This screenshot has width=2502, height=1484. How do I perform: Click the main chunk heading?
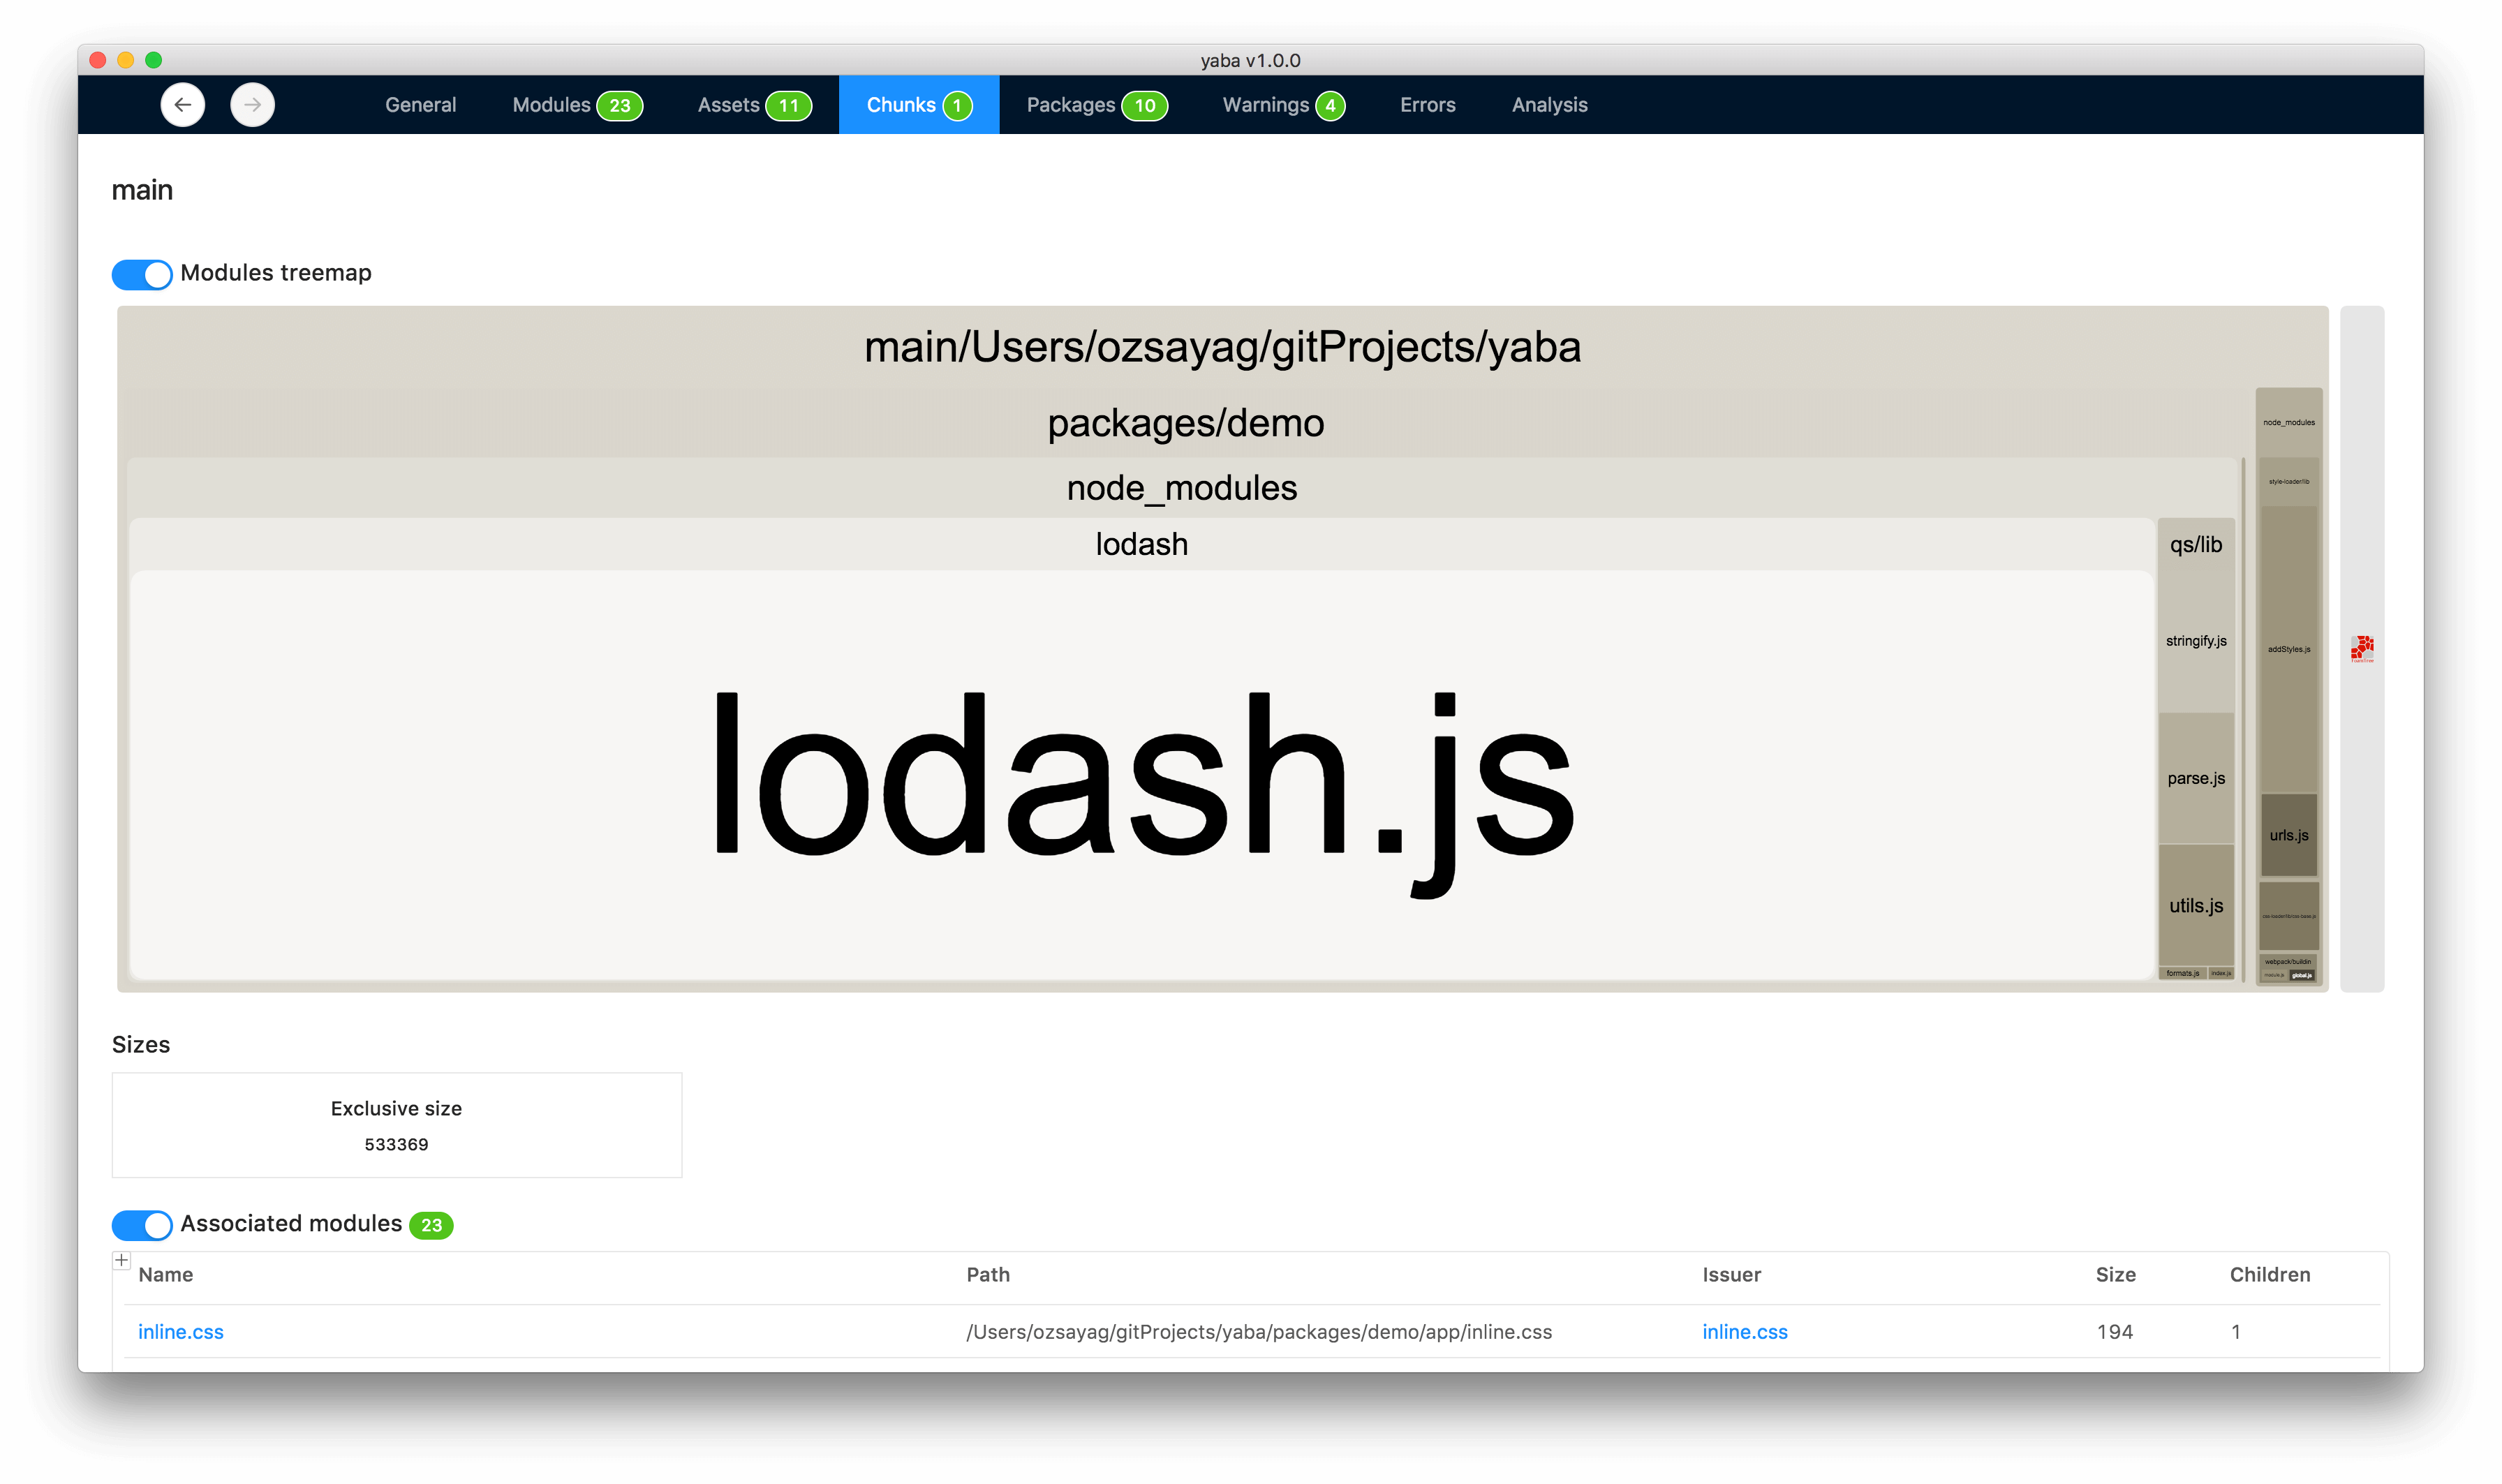[142, 190]
